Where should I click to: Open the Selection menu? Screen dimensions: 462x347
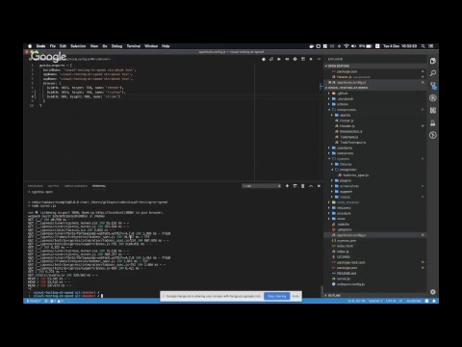pyautogui.click(x=78, y=46)
